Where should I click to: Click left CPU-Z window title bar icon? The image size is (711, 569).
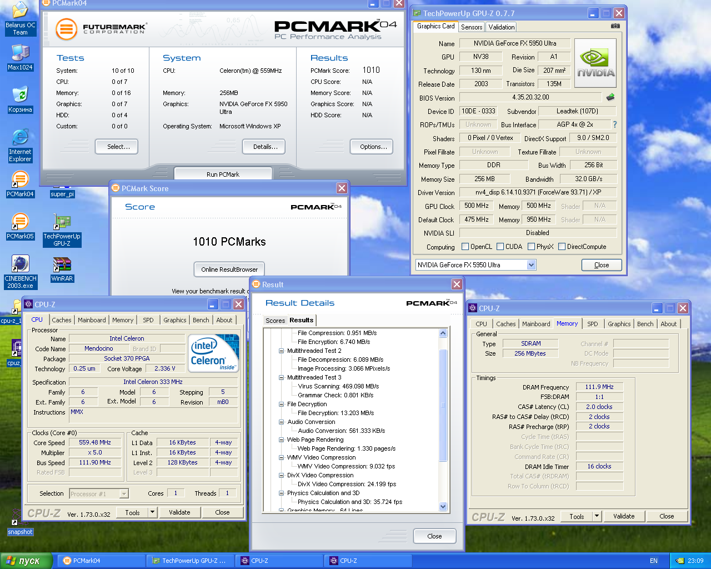click(28, 304)
